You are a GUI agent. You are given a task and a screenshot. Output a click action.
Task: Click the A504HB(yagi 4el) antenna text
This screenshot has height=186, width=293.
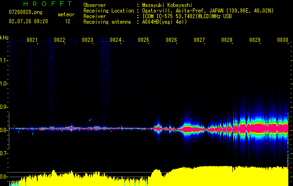164,22
